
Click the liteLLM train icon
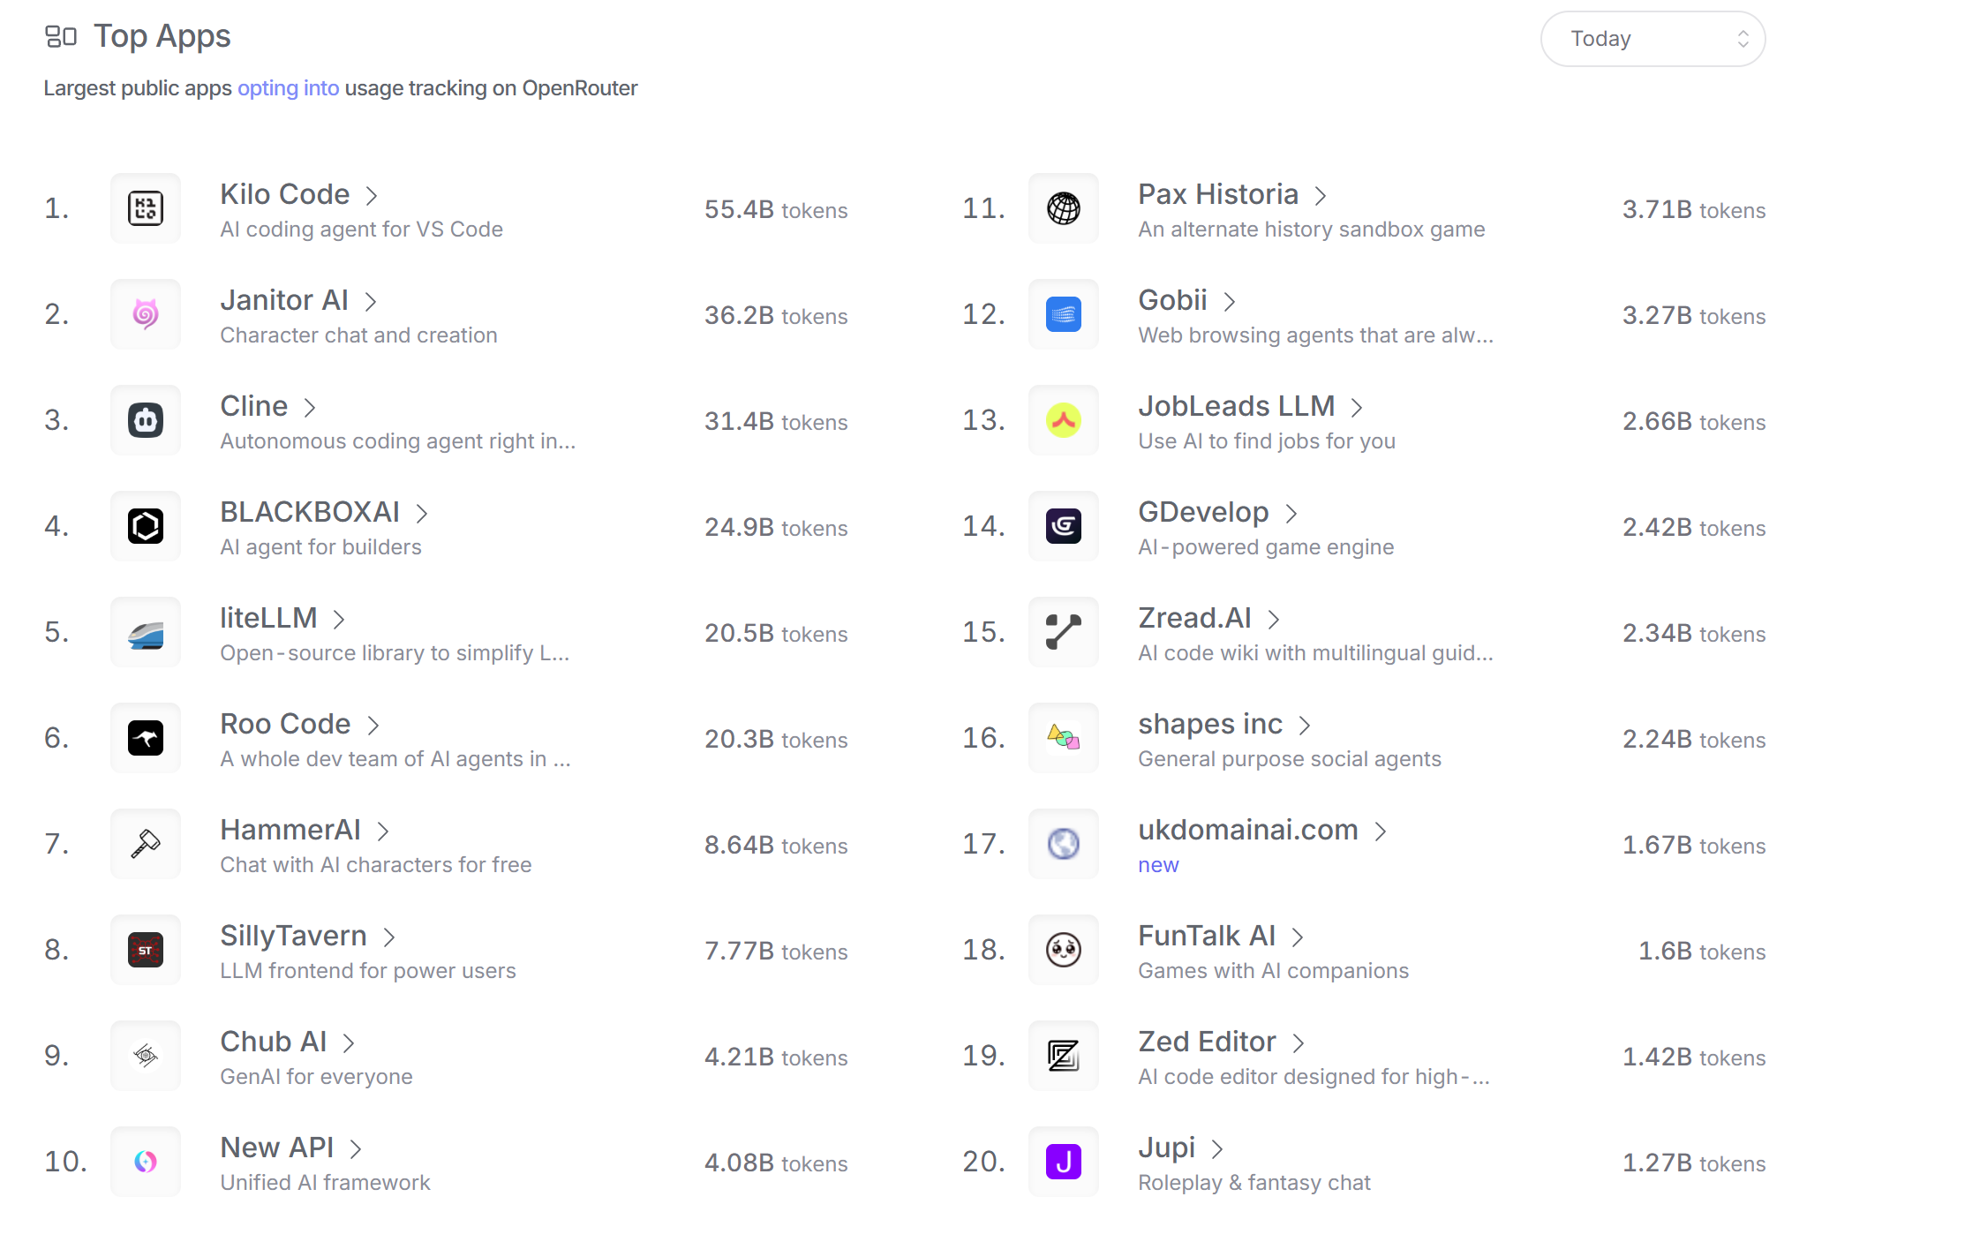pos(146,632)
